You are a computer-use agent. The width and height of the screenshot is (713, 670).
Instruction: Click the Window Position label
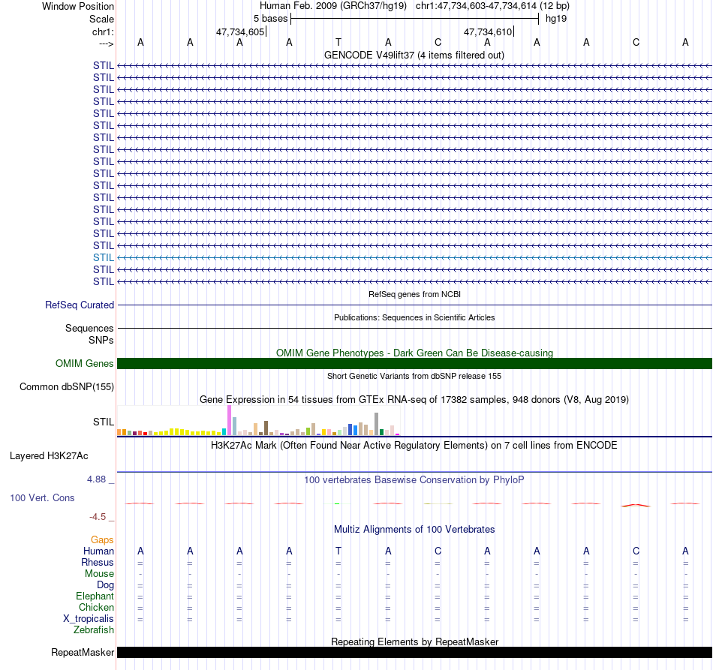[x=78, y=6]
